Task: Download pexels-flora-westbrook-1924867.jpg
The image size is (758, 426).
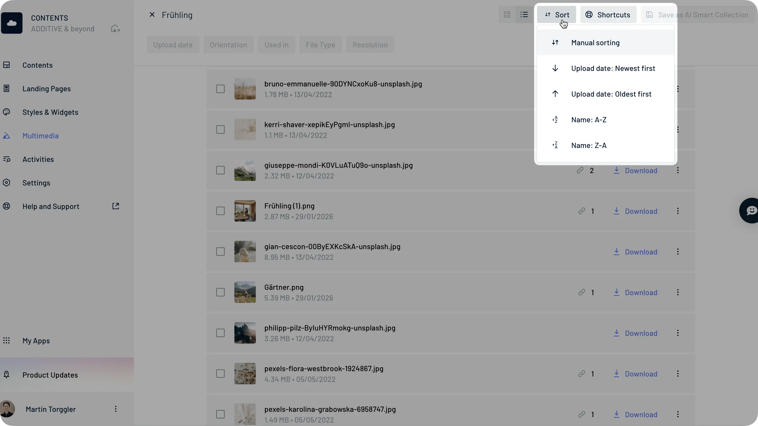Action: point(635,374)
